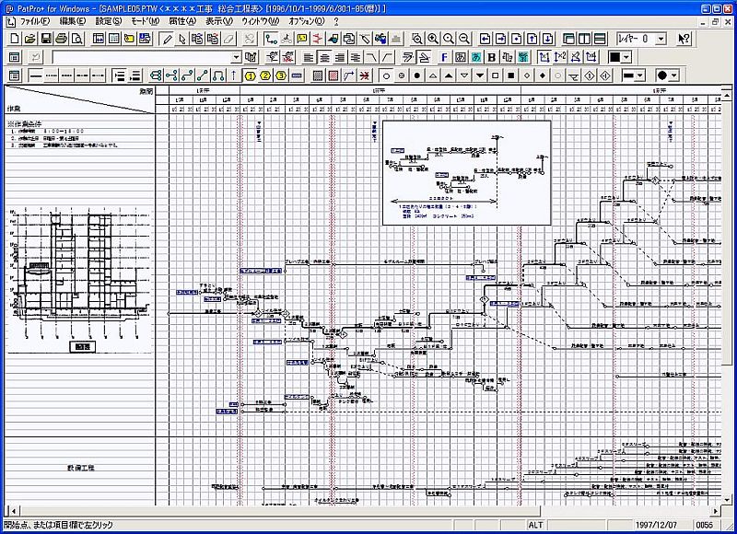Click the context help arrow-question icon
This screenshot has height=534, width=737.
tap(684, 39)
